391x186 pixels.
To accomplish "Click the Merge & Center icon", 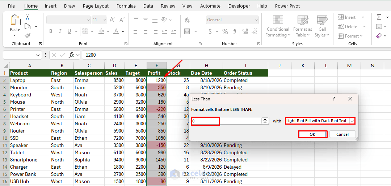I will (187, 31).
